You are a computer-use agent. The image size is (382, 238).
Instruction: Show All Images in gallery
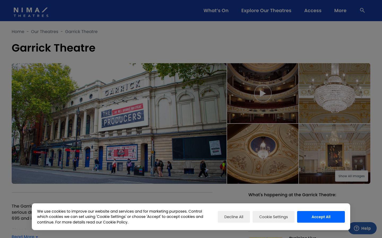click(351, 176)
